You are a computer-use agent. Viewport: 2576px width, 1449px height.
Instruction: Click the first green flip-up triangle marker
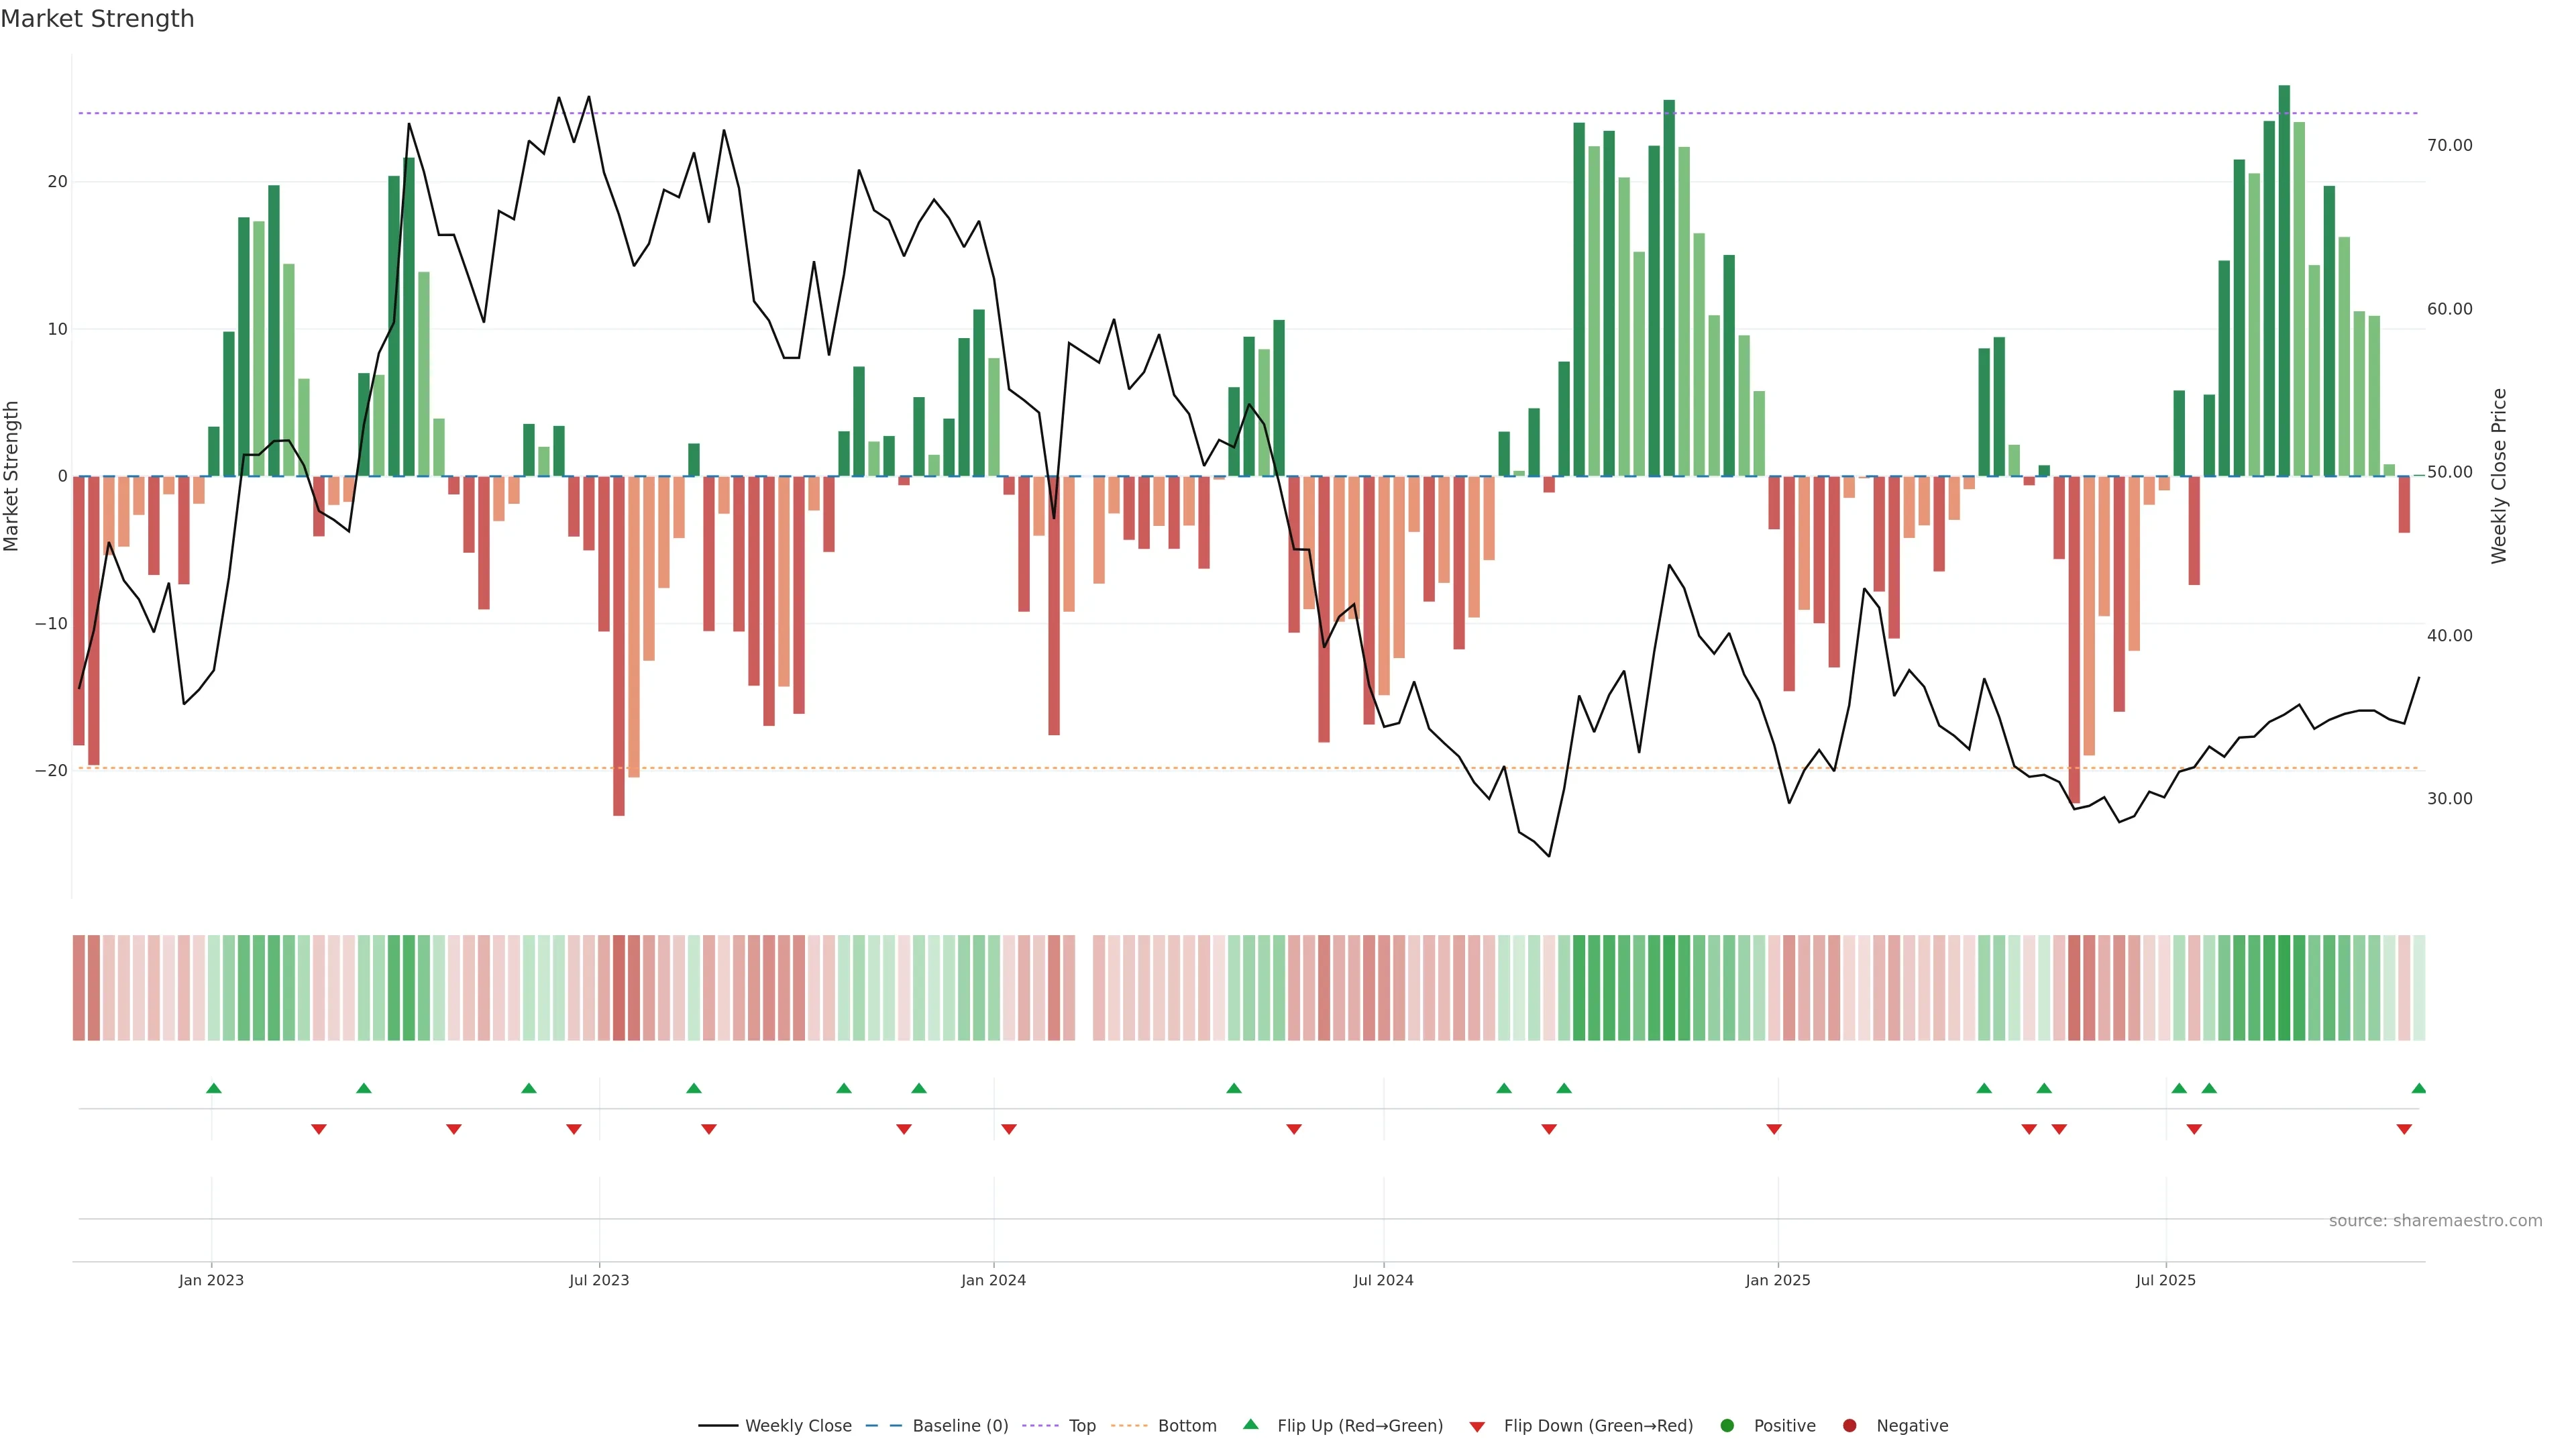[213, 1088]
